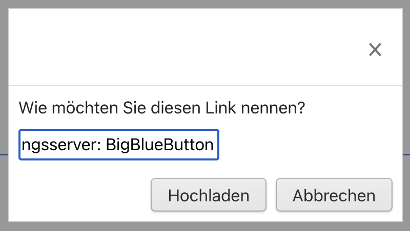Click the Hochladen button
410x231 pixels.
(x=209, y=195)
